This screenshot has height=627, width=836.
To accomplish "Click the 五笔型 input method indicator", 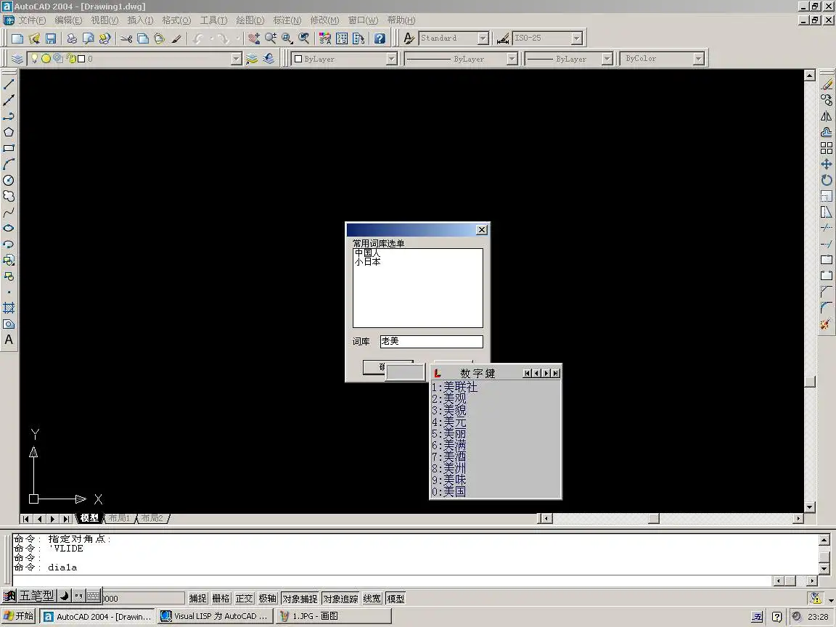I will point(36,596).
